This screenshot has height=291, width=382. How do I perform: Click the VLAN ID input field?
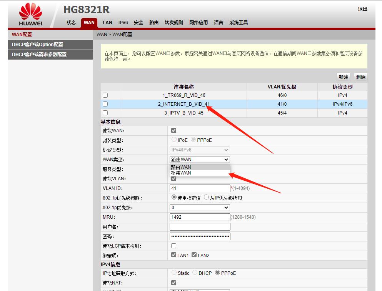click(x=199, y=188)
